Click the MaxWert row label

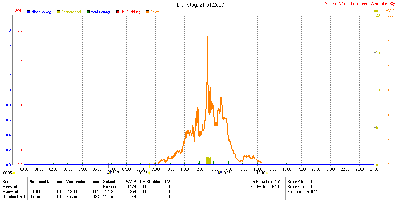(x=10, y=191)
